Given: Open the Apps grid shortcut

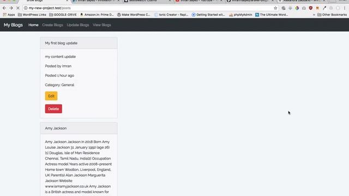Looking at the screenshot, I should click(x=9, y=15).
